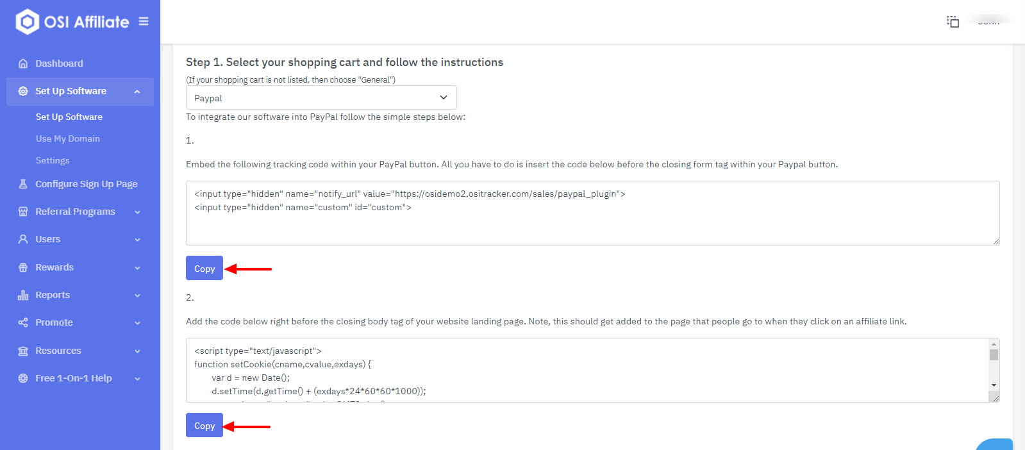Click the Configure Sign Up Page icon

[x=23, y=184]
